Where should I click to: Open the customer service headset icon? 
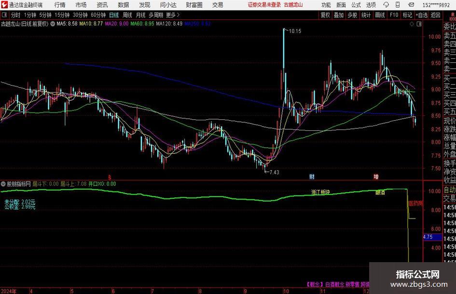tap(386, 5)
